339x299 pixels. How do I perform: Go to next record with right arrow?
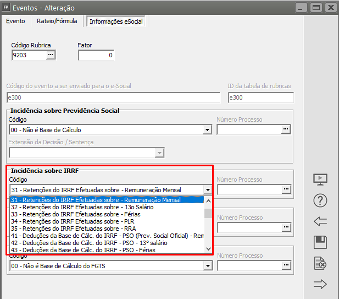coord(320,284)
